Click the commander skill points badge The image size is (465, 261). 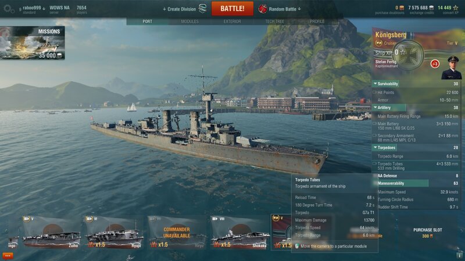pyautogui.click(x=435, y=64)
